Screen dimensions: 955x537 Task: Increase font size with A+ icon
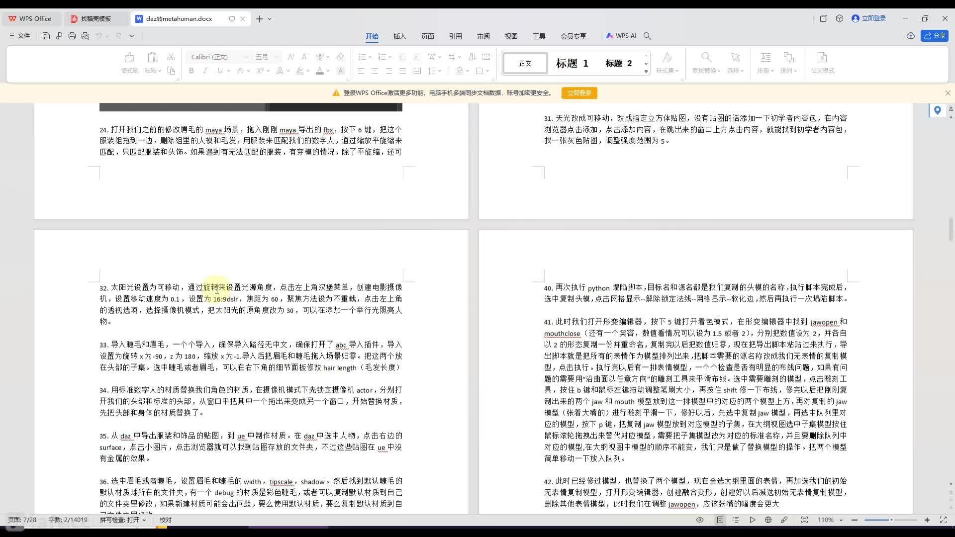(x=291, y=57)
